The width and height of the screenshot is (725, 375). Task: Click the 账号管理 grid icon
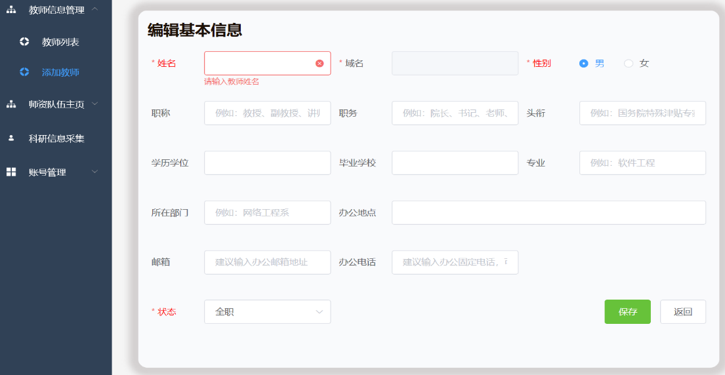pyautogui.click(x=11, y=172)
